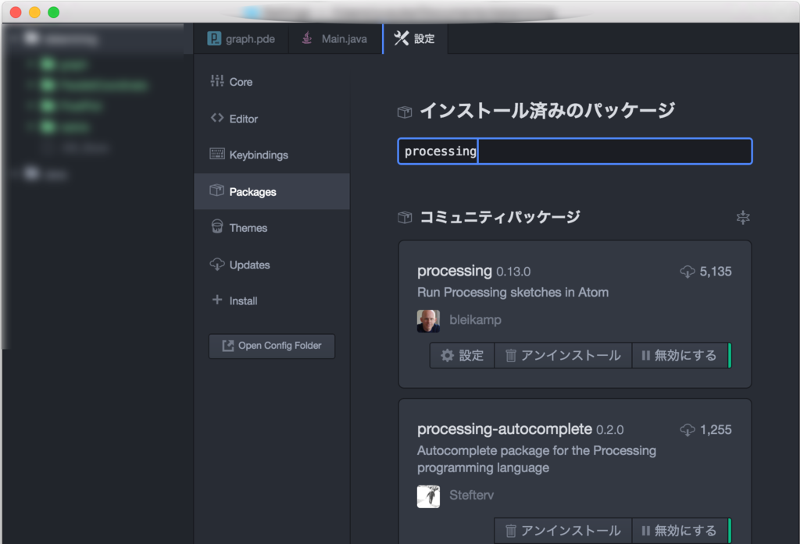Click the package icon beside インストール済みのパッケージ
Image resolution: width=800 pixels, height=544 pixels.
405,112
